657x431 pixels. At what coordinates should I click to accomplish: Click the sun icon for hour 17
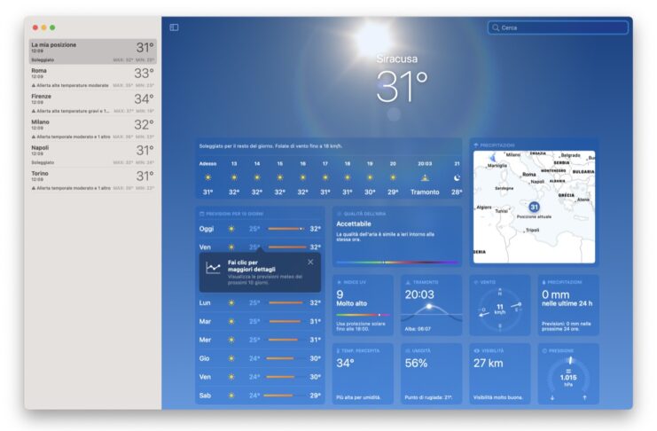[x=325, y=177]
